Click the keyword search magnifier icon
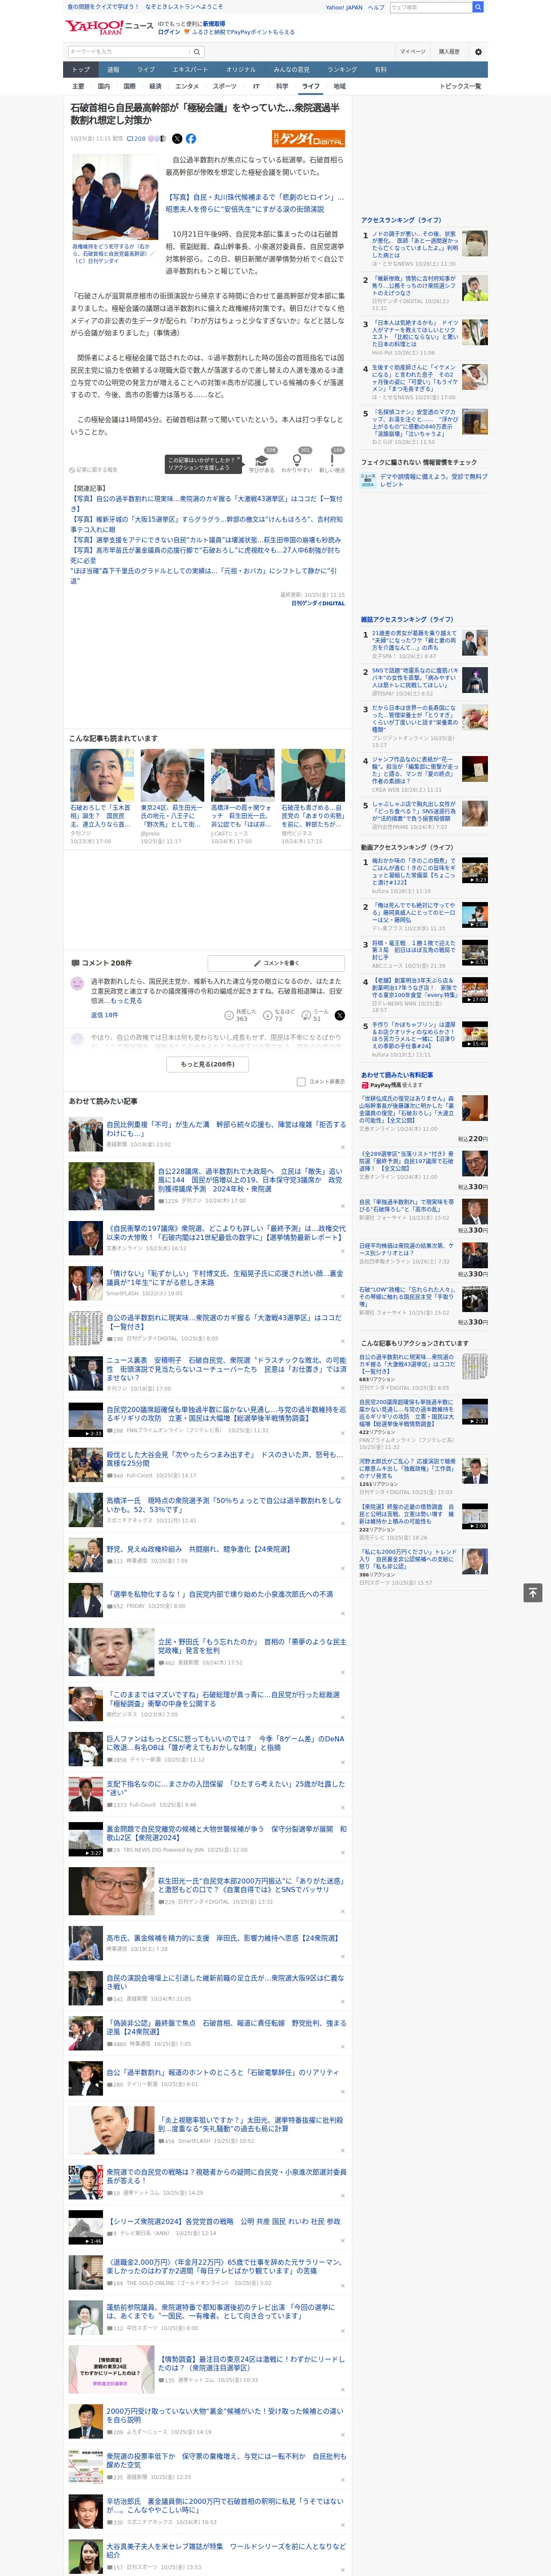The width and height of the screenshot is (551, 2576). pyautogui.click(x=197, y=51)
